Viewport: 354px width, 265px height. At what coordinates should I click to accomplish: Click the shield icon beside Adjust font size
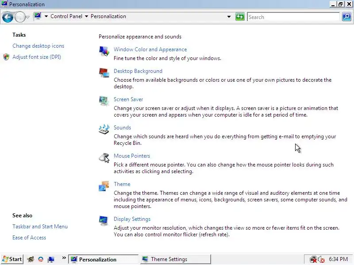pos(6,57)
